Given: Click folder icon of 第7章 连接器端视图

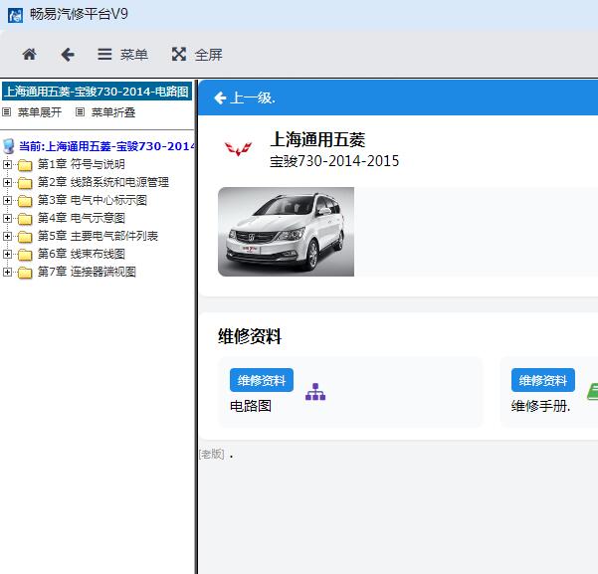Looking at the screenshot, I should point(25,273).
